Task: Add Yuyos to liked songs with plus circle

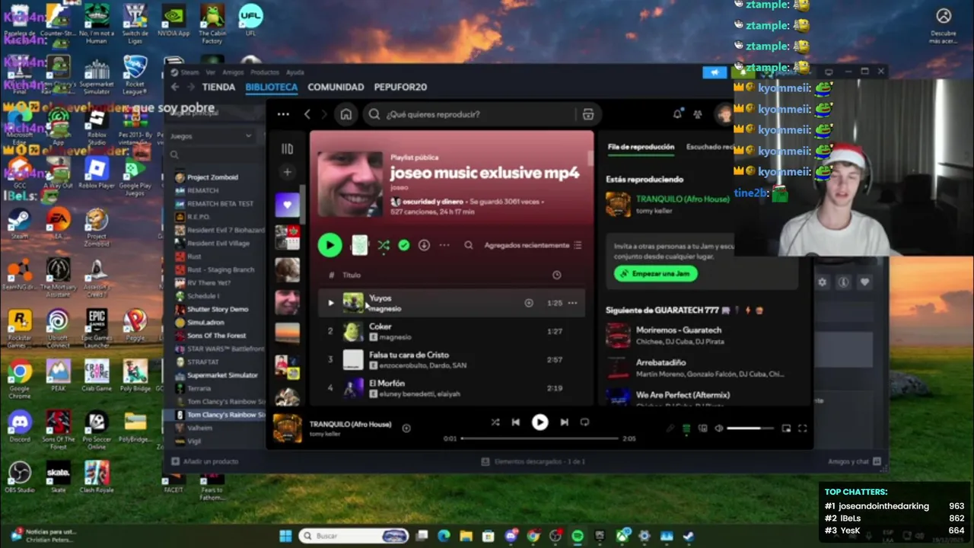Action: [x=529, y=303]
